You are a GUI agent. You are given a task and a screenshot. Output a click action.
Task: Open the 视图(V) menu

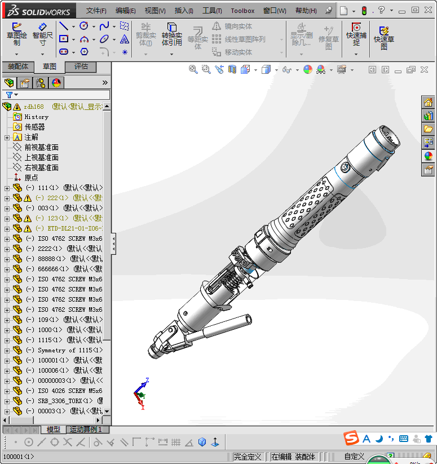[155, 11]
